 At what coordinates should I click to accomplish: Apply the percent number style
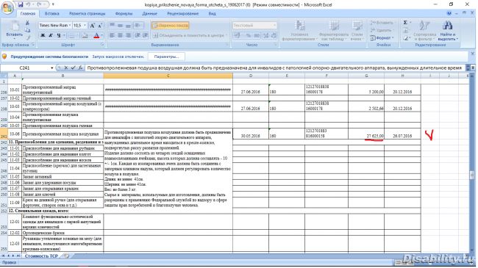[x=249, y=36]
